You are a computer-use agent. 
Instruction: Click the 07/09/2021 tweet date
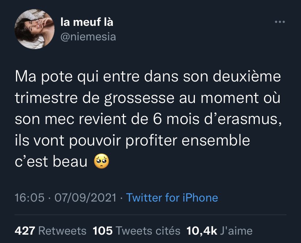85,198
